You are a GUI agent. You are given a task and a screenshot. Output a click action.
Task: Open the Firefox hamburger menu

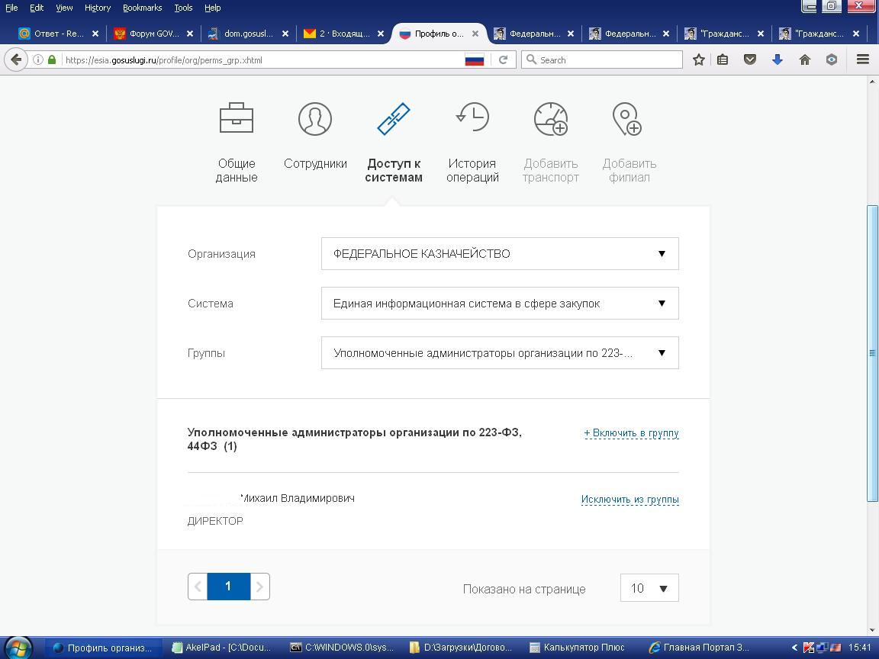point(863,59)
